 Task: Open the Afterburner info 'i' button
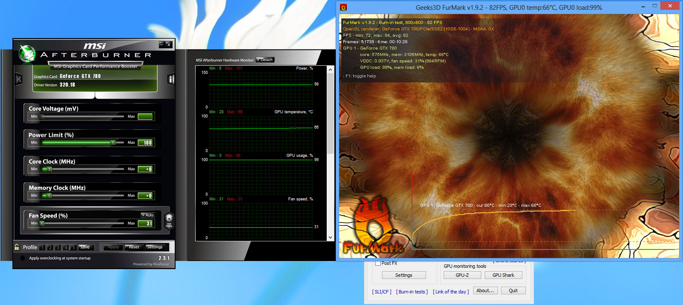pos(171,79)
